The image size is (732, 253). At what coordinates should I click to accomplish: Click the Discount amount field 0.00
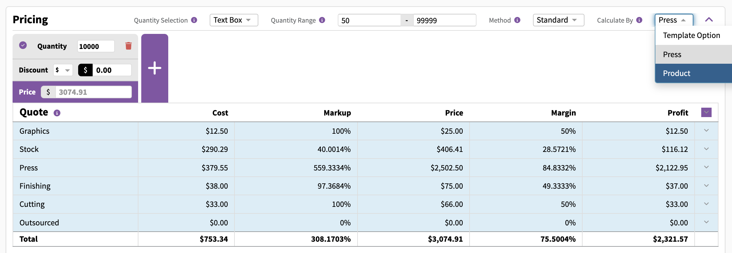pos(112,70)
